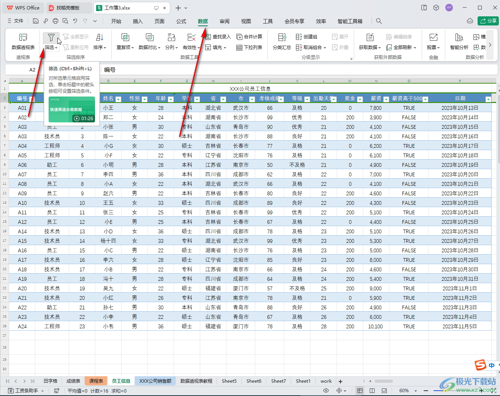Image resolution: width=500 pixels, height=396 pixels.
Task: Click the save icon in quick toolbar
Action: coord(36,21)
